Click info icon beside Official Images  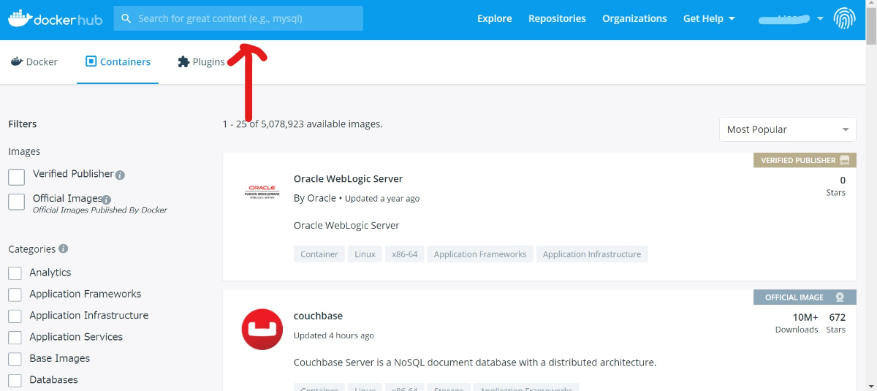coord(106,200)
